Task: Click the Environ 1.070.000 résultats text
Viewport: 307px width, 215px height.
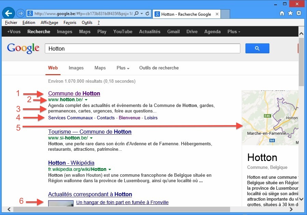Action: (92, 81)
